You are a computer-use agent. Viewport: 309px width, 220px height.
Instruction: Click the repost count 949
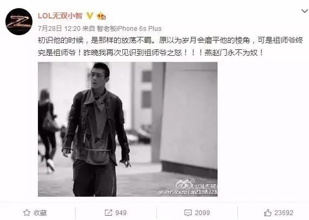(121, 213)
